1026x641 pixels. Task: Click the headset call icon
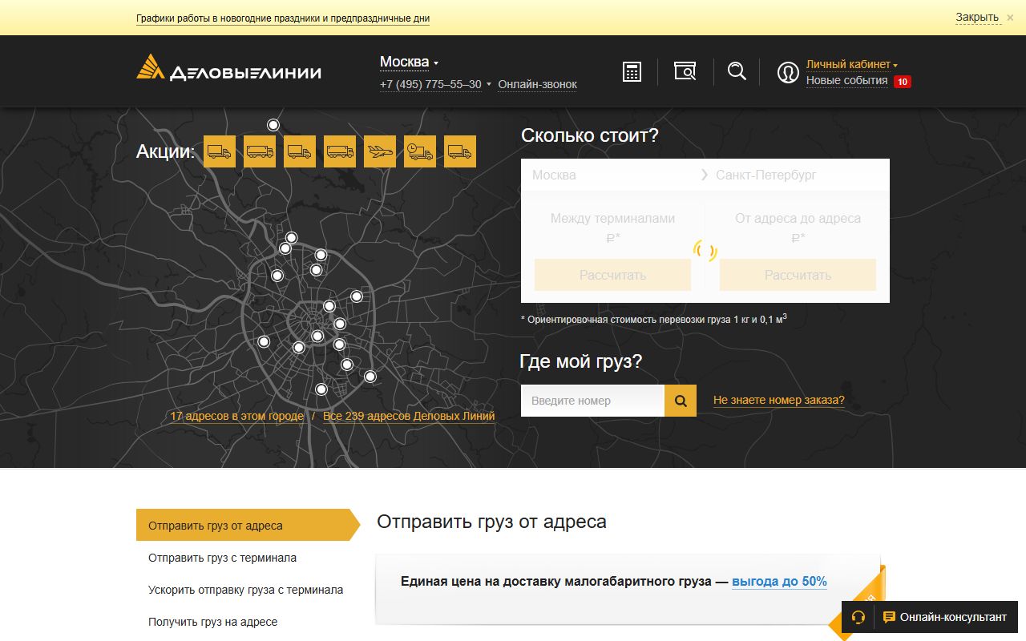click(858, 617)
